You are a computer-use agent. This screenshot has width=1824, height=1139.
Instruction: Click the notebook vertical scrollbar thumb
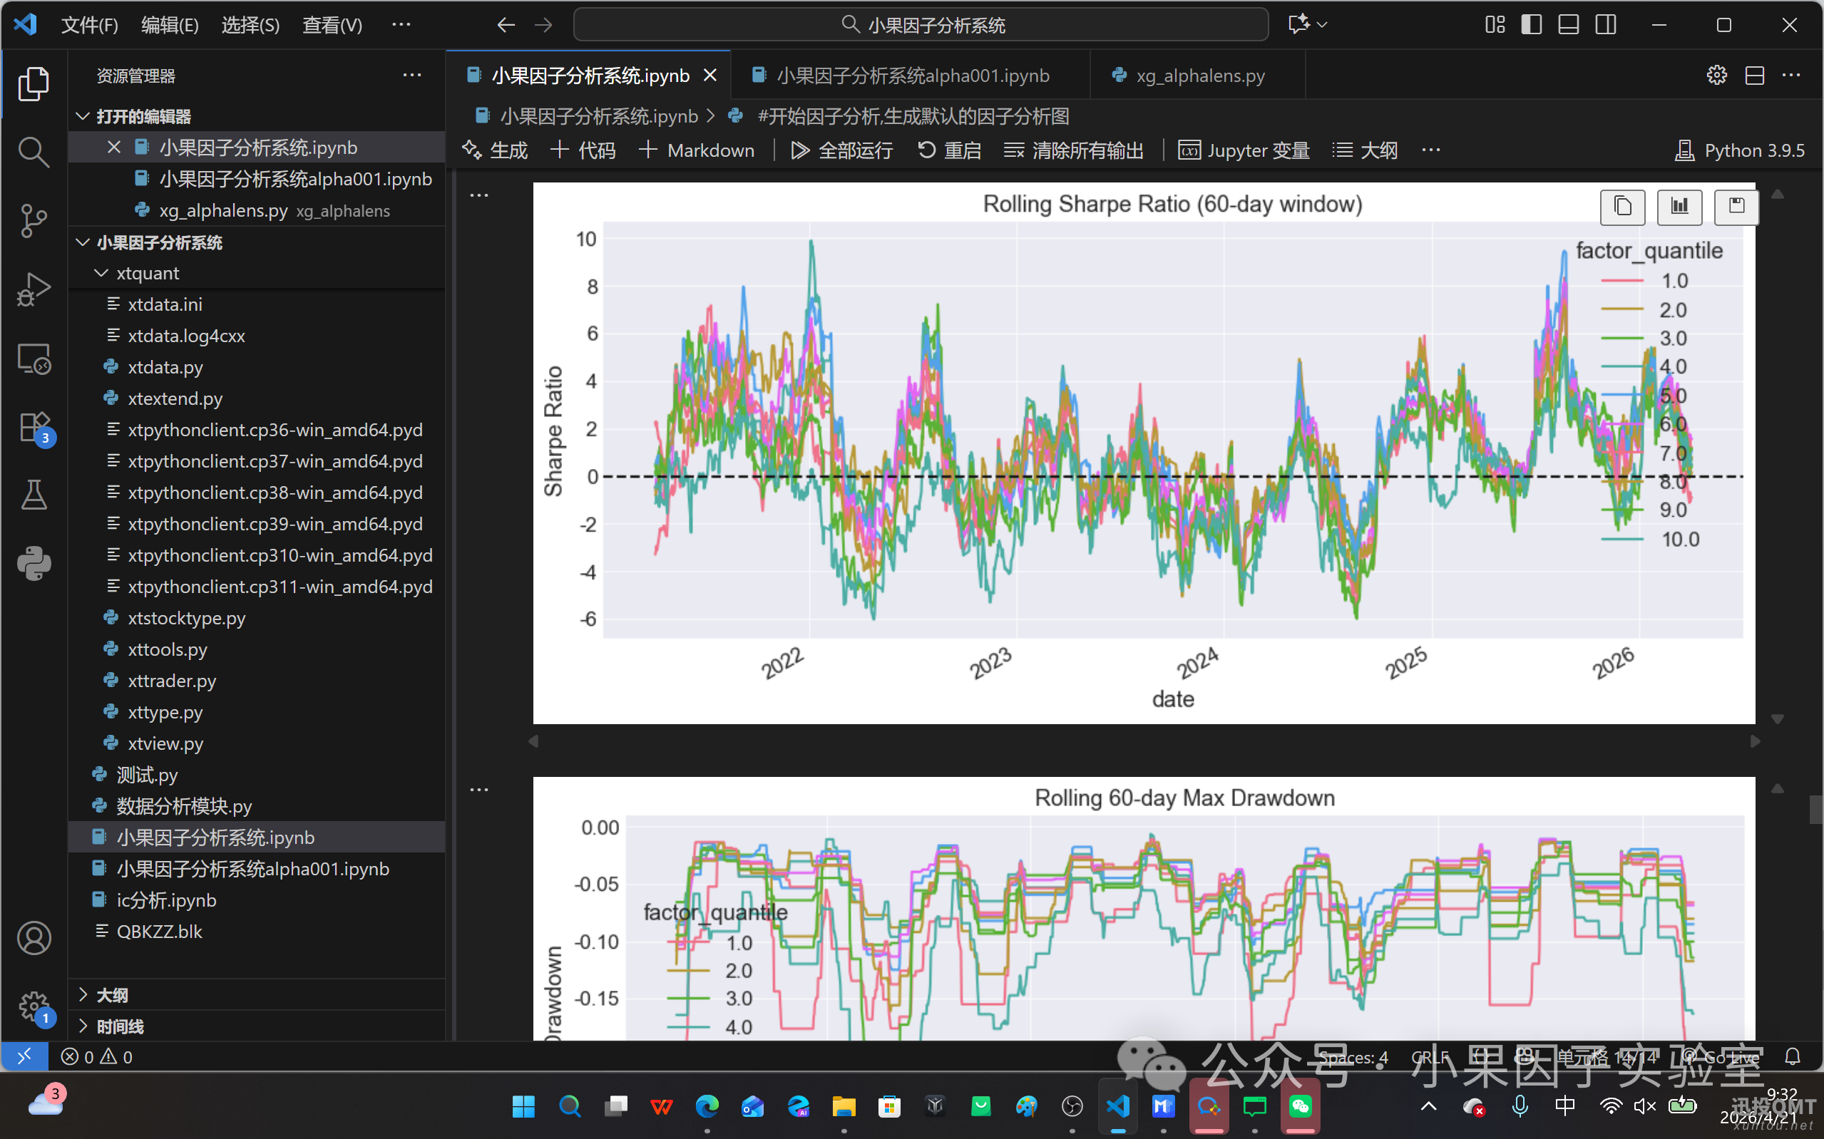coord(1815,810)
